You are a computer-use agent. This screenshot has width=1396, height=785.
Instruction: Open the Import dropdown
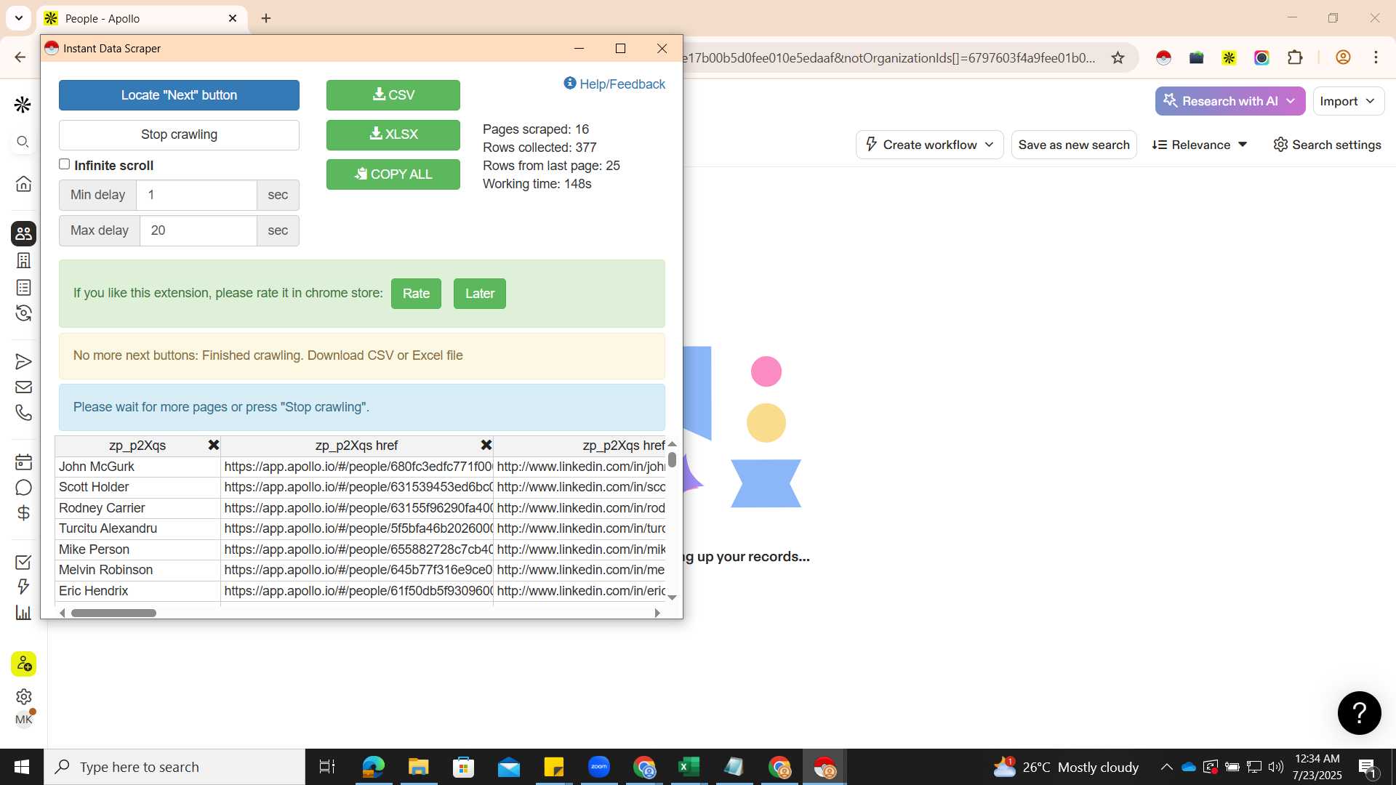pyautogui.click(x=1348, y=101)
